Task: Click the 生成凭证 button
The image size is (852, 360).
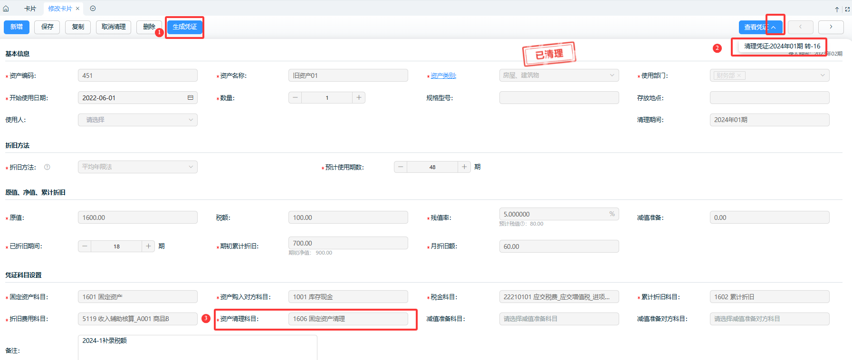Action: pyautogui.click(x=184, y=27)
